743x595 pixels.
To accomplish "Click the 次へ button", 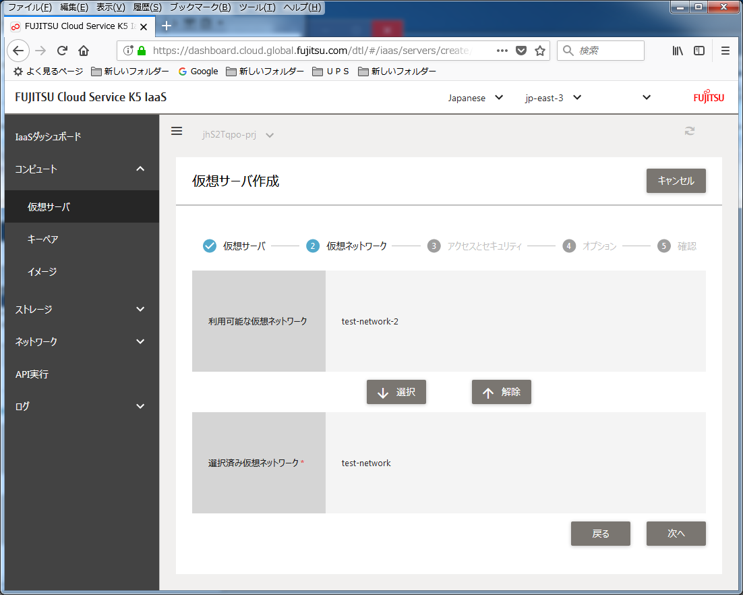I will (676, 534).
